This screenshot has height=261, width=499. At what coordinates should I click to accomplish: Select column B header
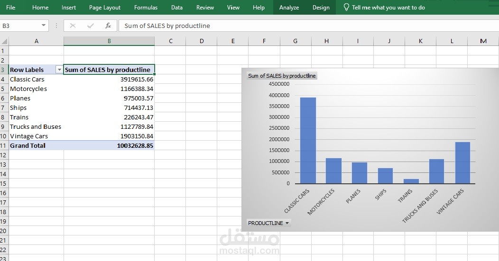coord(109,41)
